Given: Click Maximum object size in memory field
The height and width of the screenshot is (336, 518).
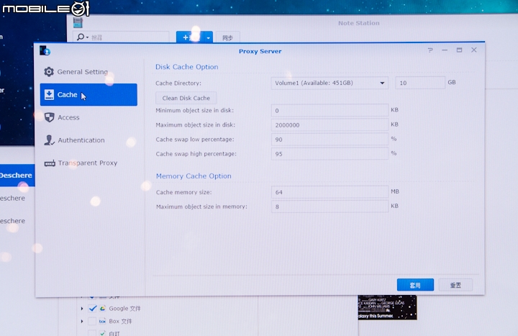Looking at the screenshot, I should coord(330,206).
